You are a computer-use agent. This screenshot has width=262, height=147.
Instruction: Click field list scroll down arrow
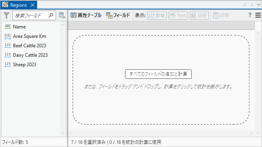63,133
